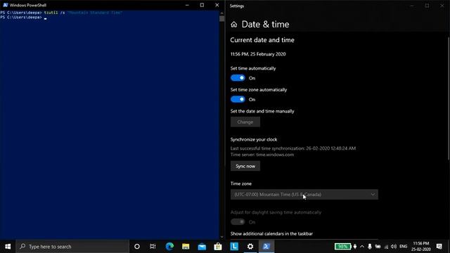This screenshot has height=253, width=450.
Task: Minimize the PowerShell window
Action: [x=187, y=5]
